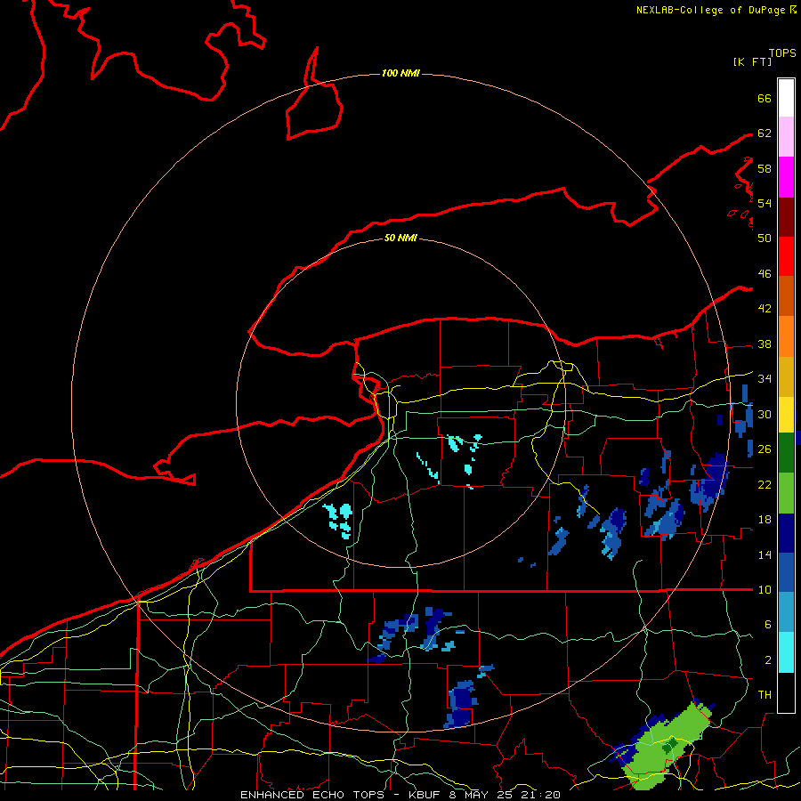Pick the dark orange legend swatch
This screenshot has width=801, height=801.
pyautogui.click(x=786, y=296)
